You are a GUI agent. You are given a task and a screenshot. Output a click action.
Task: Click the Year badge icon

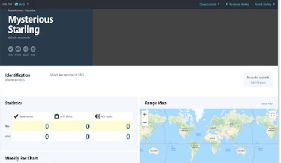tap(33, 49)
